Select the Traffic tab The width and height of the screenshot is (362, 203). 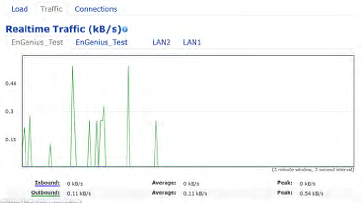pyautogui.click(x=51, y=9)
